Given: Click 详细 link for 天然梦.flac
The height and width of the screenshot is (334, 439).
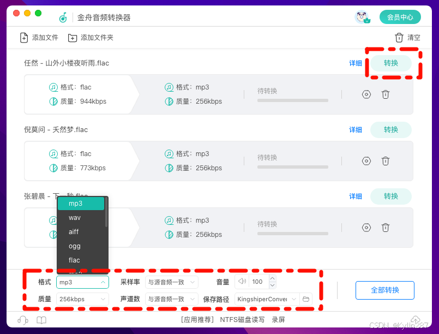Looking at the screenshot, I should pos(356,130).
